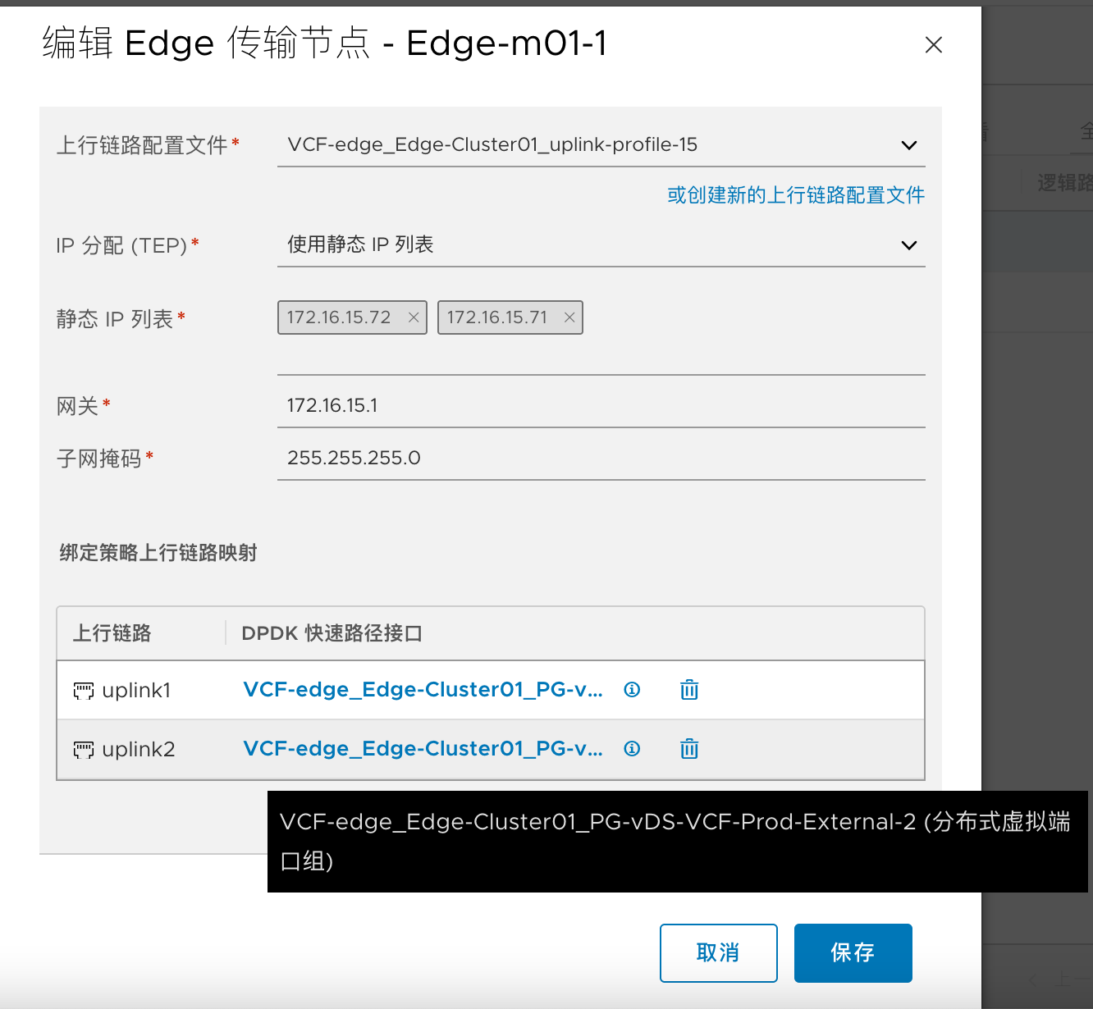1093x1009 pixels.
Task: Delete the uplink1 interface mapping
Action: pos(689,690)
